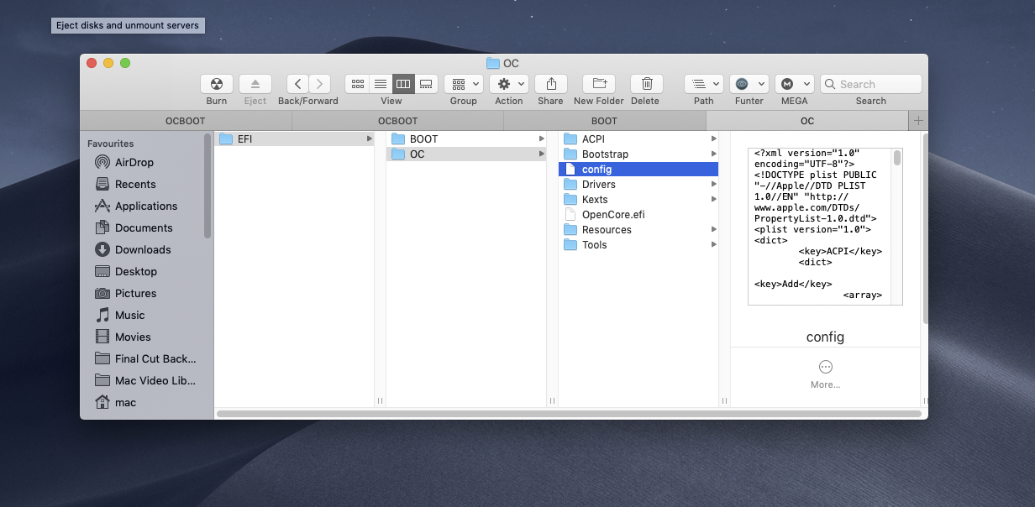Open the Kexts folder
Screen dimensions: 1035x507
pos(595,199)
